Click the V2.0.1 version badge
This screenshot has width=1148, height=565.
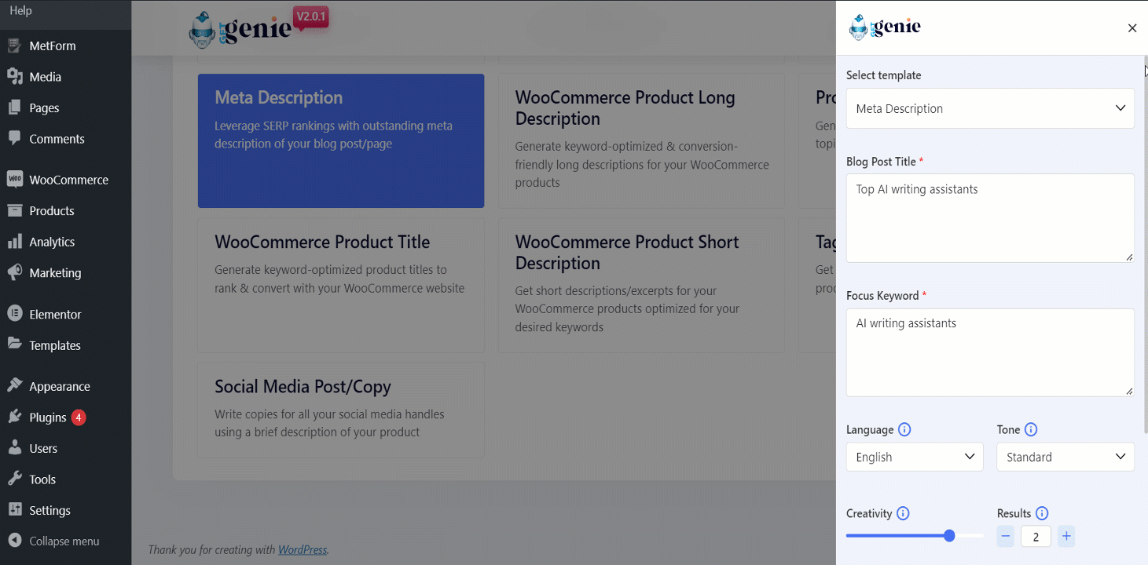click(310, 16)
